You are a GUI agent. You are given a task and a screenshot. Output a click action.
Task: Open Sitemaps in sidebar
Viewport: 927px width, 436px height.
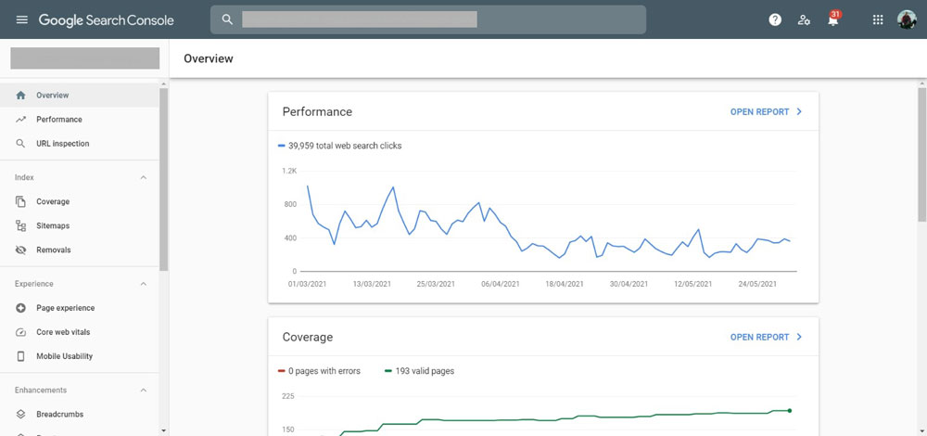(x=79, y=226)
